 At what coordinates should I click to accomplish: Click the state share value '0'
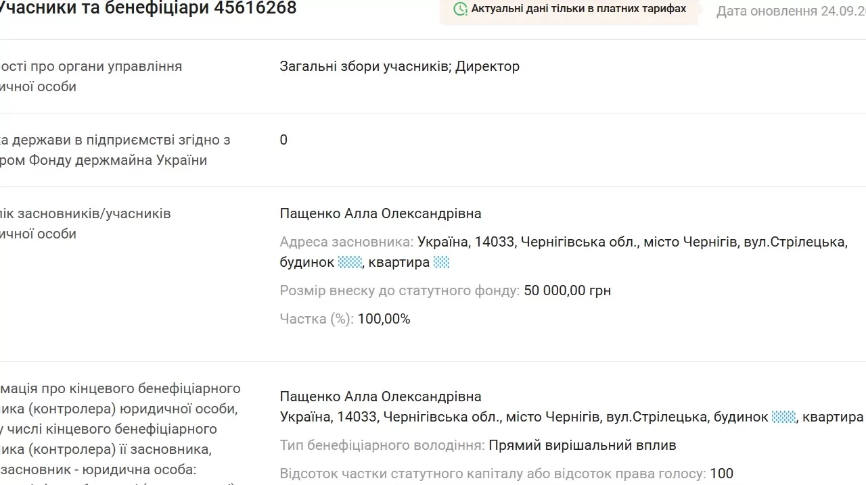click(283, 140)
